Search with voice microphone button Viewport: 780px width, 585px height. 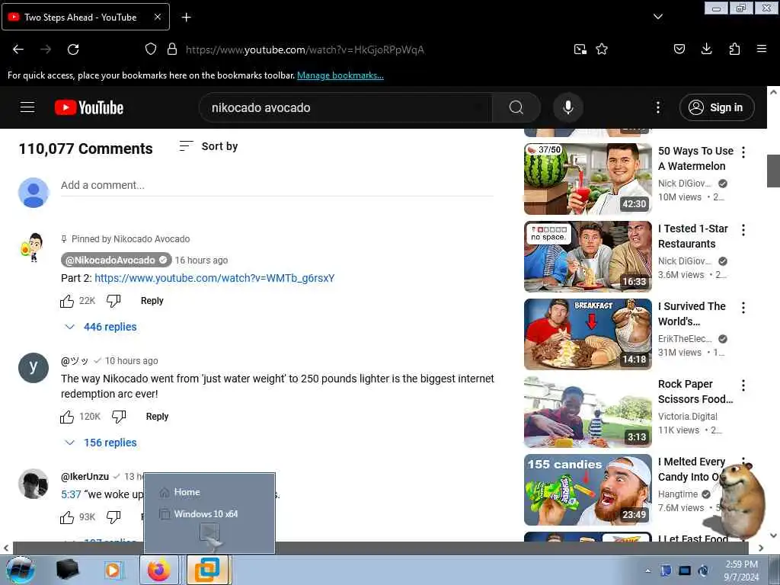[x=568, y=107]
